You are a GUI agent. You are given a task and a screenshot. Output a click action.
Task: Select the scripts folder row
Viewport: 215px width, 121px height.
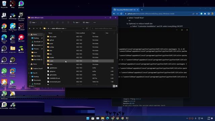80,61
